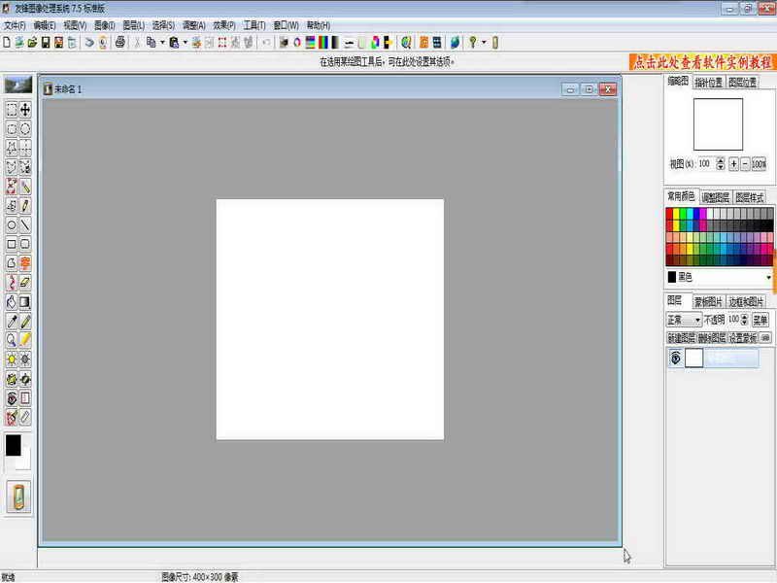Click the Print icon in toolbar
Image resolution: width=777 pixels, height=583 pixels.
119,43
